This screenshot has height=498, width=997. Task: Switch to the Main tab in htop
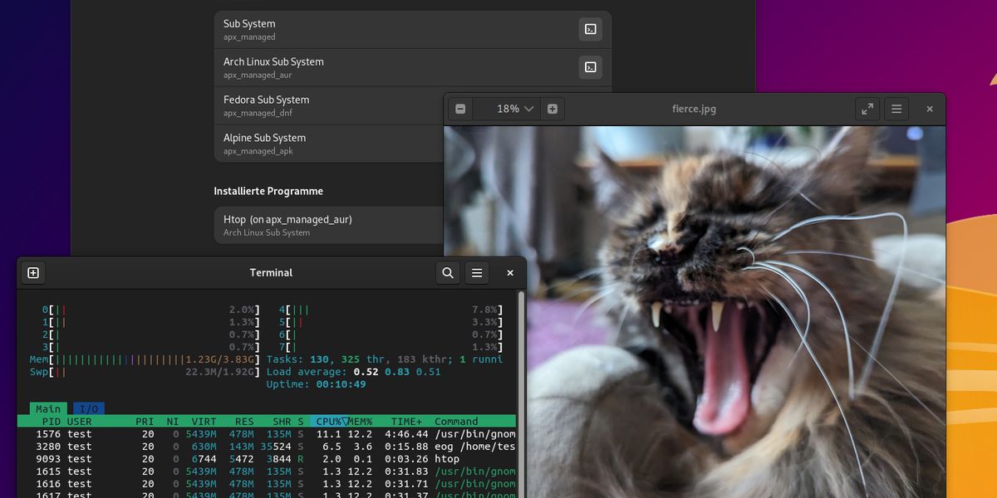47,408
